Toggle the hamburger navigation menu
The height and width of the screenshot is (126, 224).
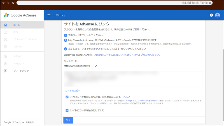tap(49, 15)
